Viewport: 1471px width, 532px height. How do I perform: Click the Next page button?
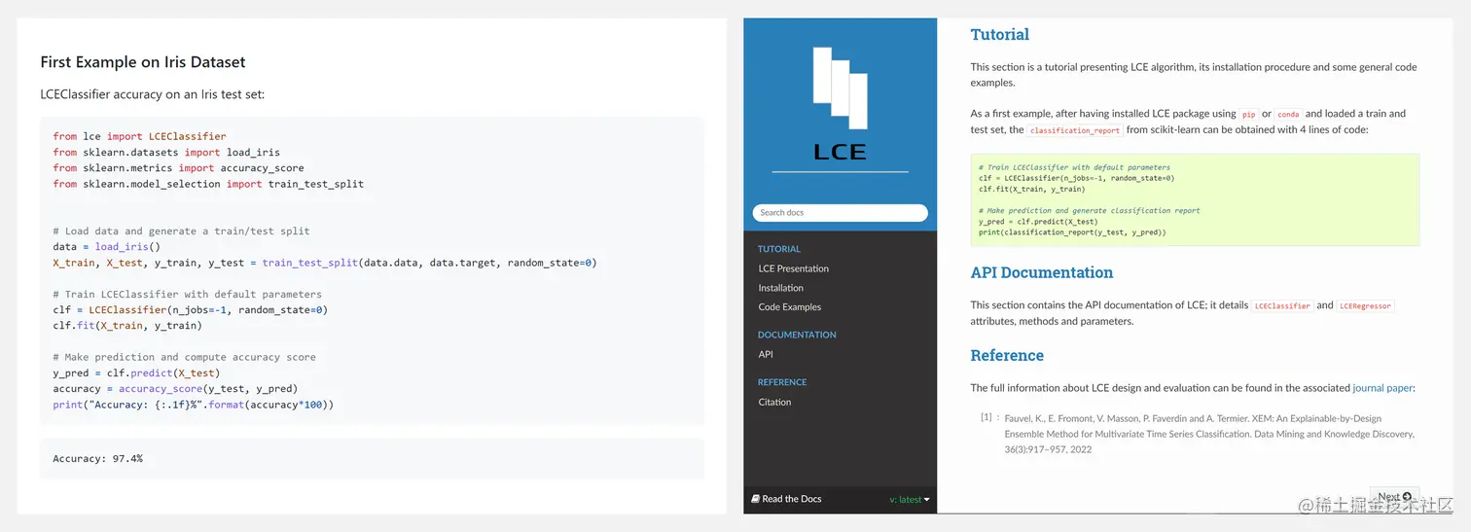tap(1394, 497)
